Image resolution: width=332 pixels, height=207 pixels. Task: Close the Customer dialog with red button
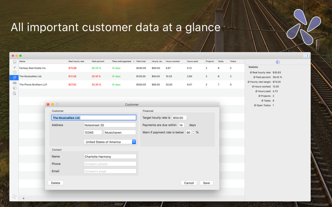click(48, 104)
